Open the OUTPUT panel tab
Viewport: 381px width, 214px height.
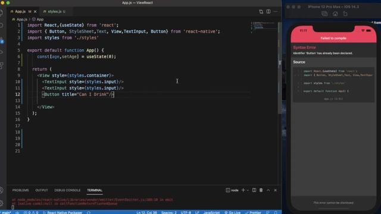coord(42,190)
